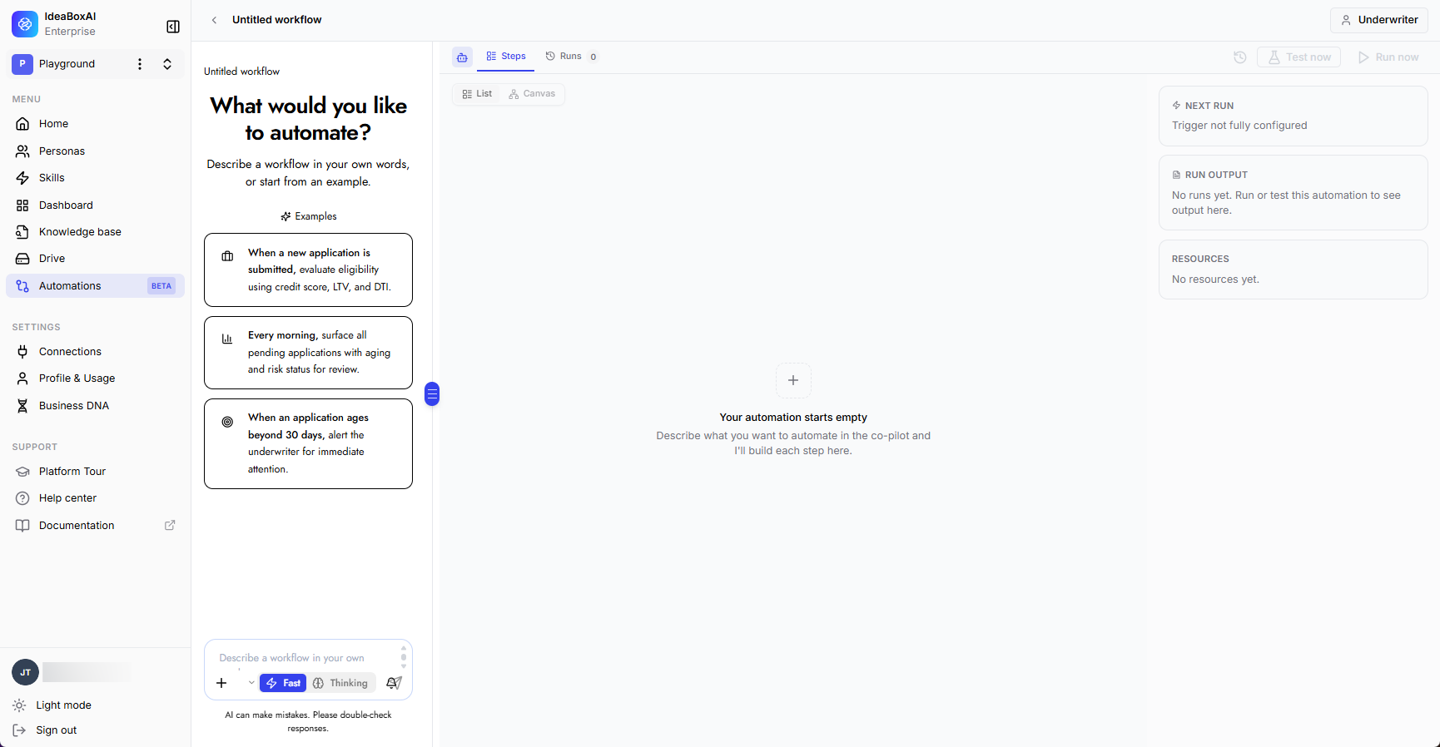Click the plus attach button in prompt box
Viewport: 1440px width, 747px height.
point(221,683)
